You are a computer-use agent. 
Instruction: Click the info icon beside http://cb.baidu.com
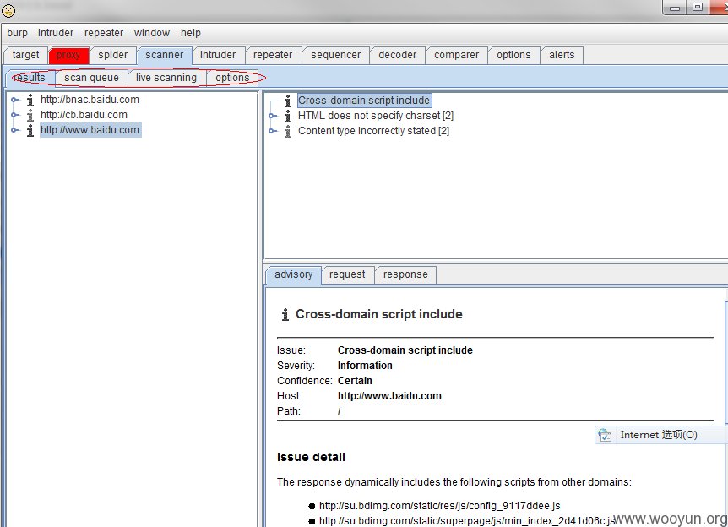pos(30,115)
